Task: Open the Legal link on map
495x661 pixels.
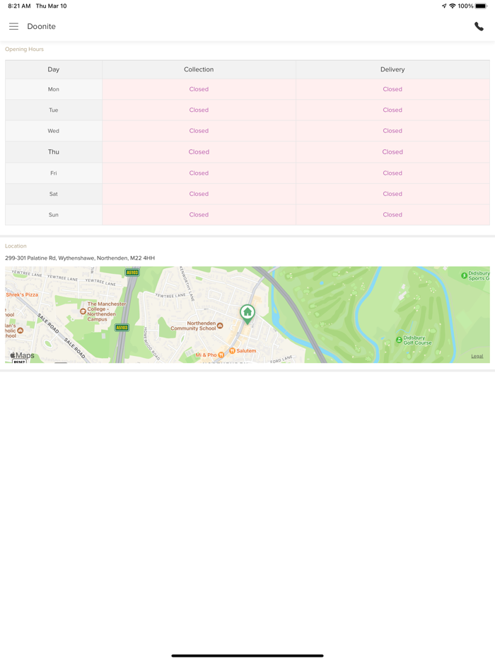Action: tap(477, 356)
